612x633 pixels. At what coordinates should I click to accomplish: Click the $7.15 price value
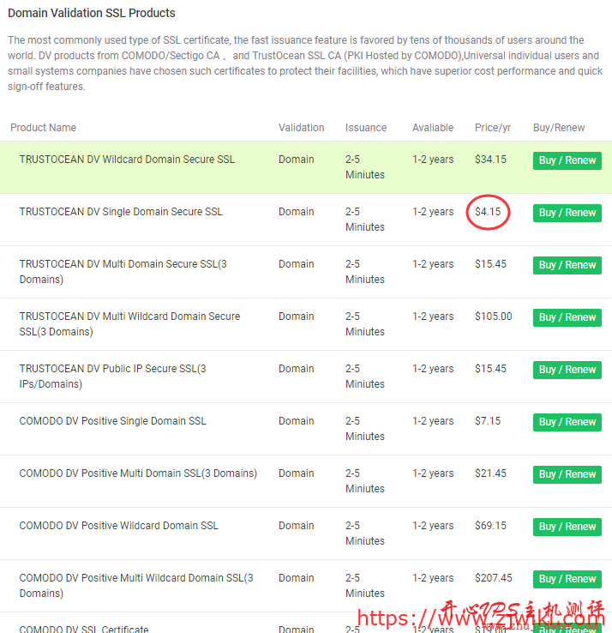point(488,421)
